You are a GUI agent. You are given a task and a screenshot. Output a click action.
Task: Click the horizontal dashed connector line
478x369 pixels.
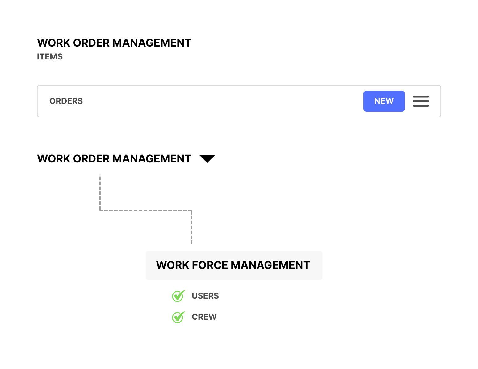click(146, 211)
